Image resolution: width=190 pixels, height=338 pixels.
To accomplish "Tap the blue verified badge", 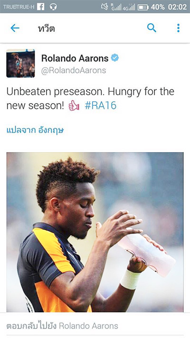I will coord(115,58).
